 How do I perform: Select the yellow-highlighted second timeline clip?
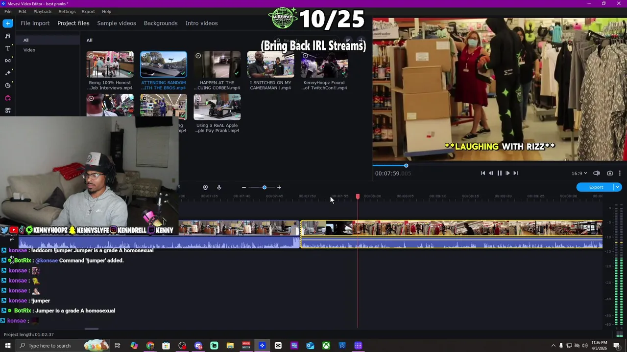(x=451, y=234)
